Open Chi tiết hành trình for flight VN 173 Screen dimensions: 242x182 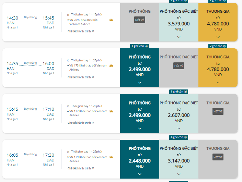coord(79,77)
